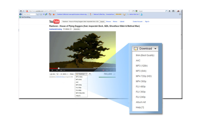This screenshot has width=202, height=126.
Task: Click the toolbar settings gear icon
Action: tap(180, 14)
